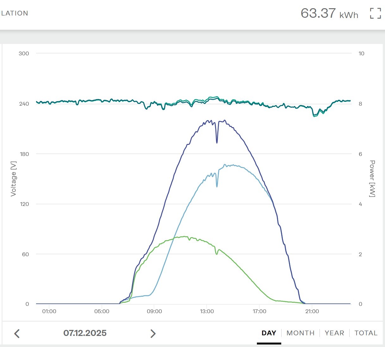The width and height of the screenshot is (385, 347).
Task: Expand the chart to fullscreen
Action: click(375, 13)
